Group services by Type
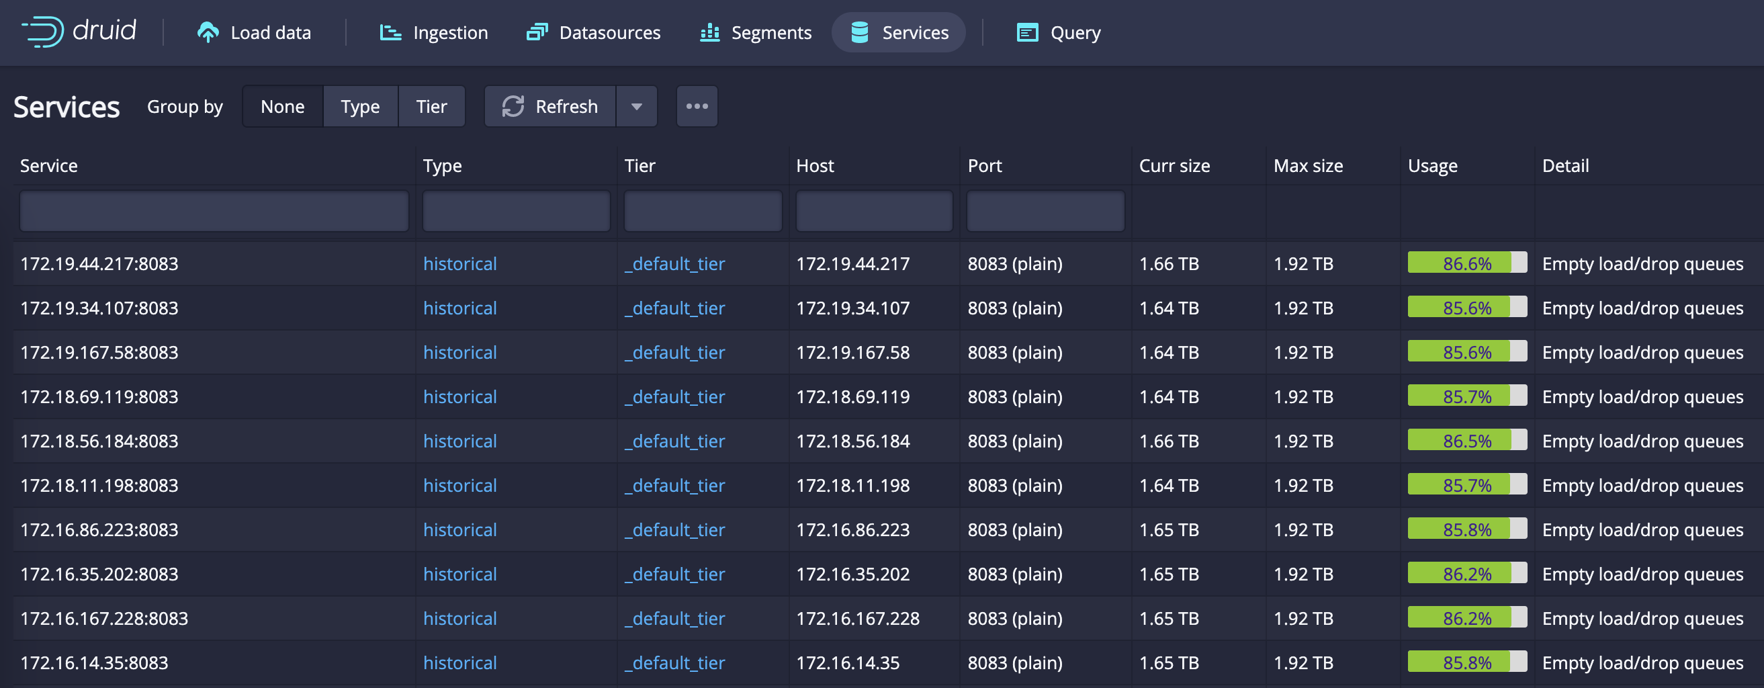1764x688 pixels. (360, 106)
